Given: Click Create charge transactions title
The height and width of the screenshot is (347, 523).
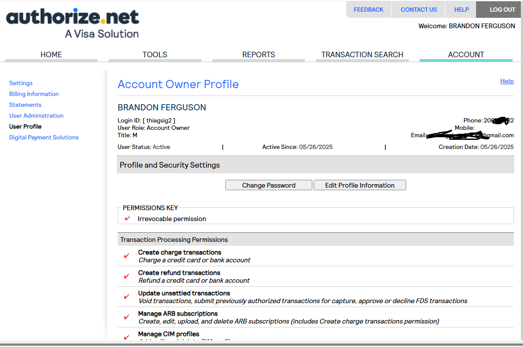Looking at the screenshot, I should 180,252.
